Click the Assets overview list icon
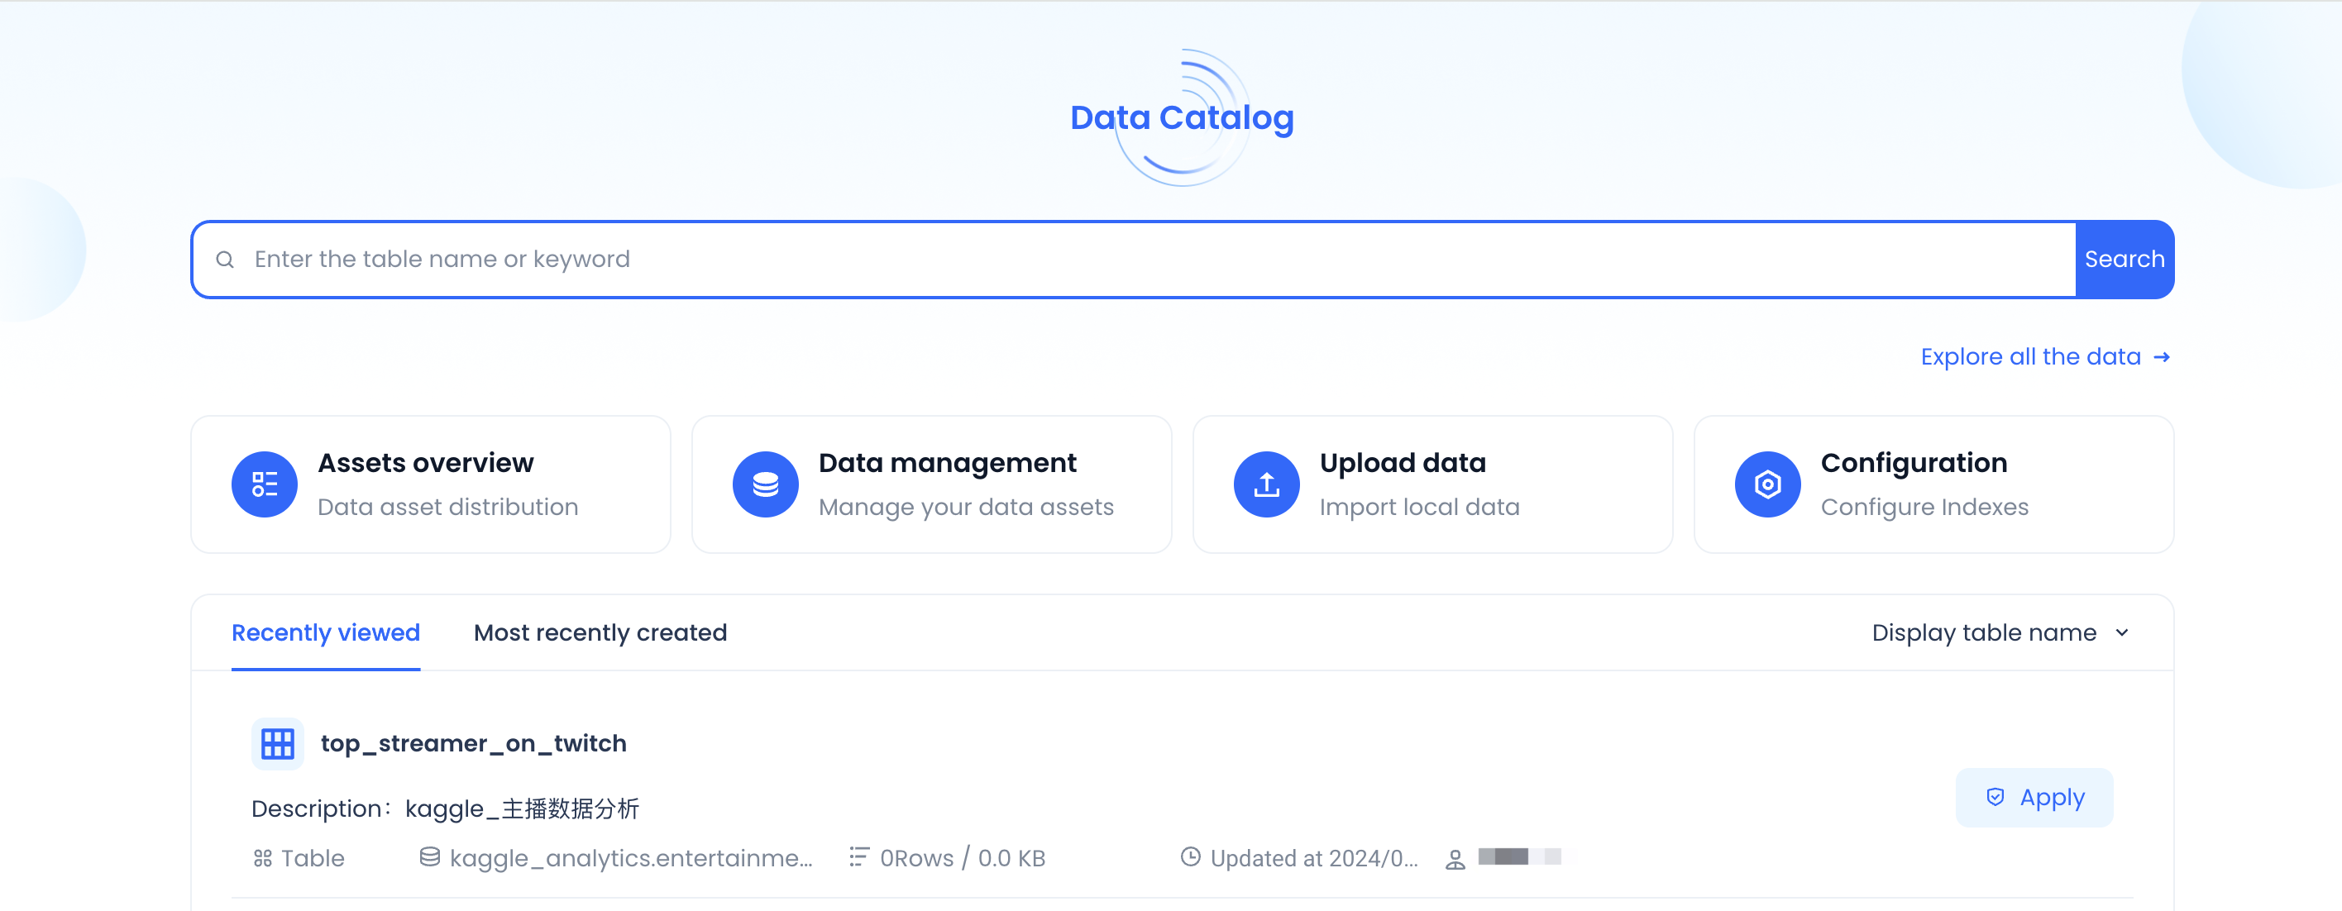 click(x=265, y=484)
